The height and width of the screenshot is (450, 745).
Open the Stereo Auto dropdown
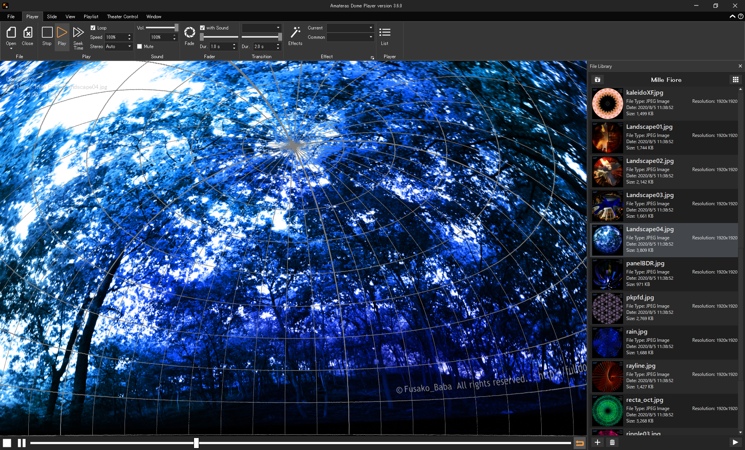[x=119, y=47]
